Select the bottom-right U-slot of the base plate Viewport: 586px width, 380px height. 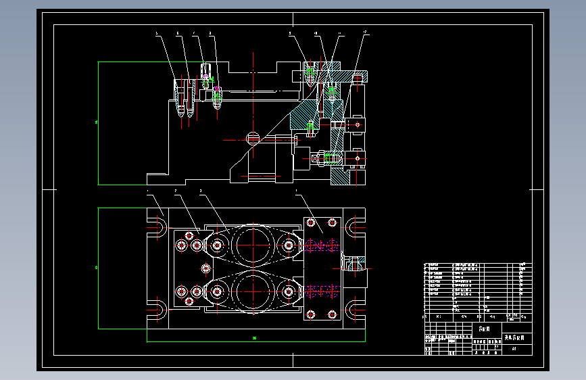(355, 310)
